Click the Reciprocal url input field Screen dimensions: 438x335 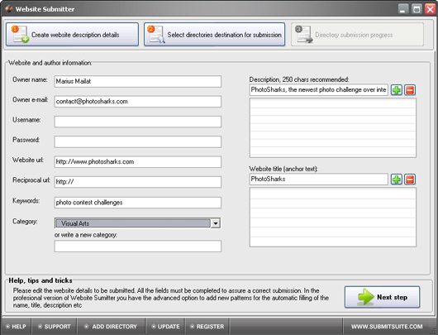coord(138,182)
